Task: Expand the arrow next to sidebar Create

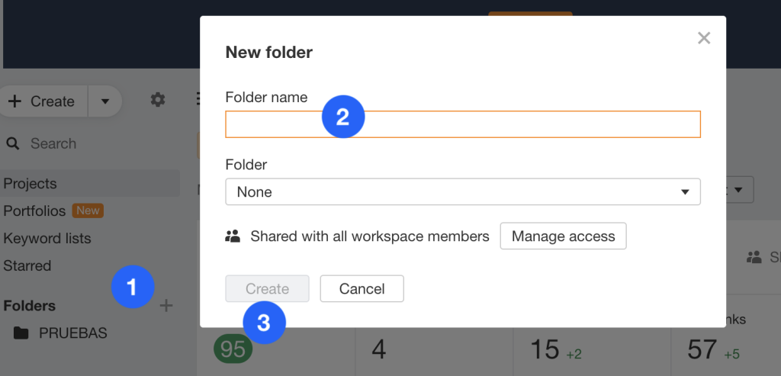Action: click(105, 101)
